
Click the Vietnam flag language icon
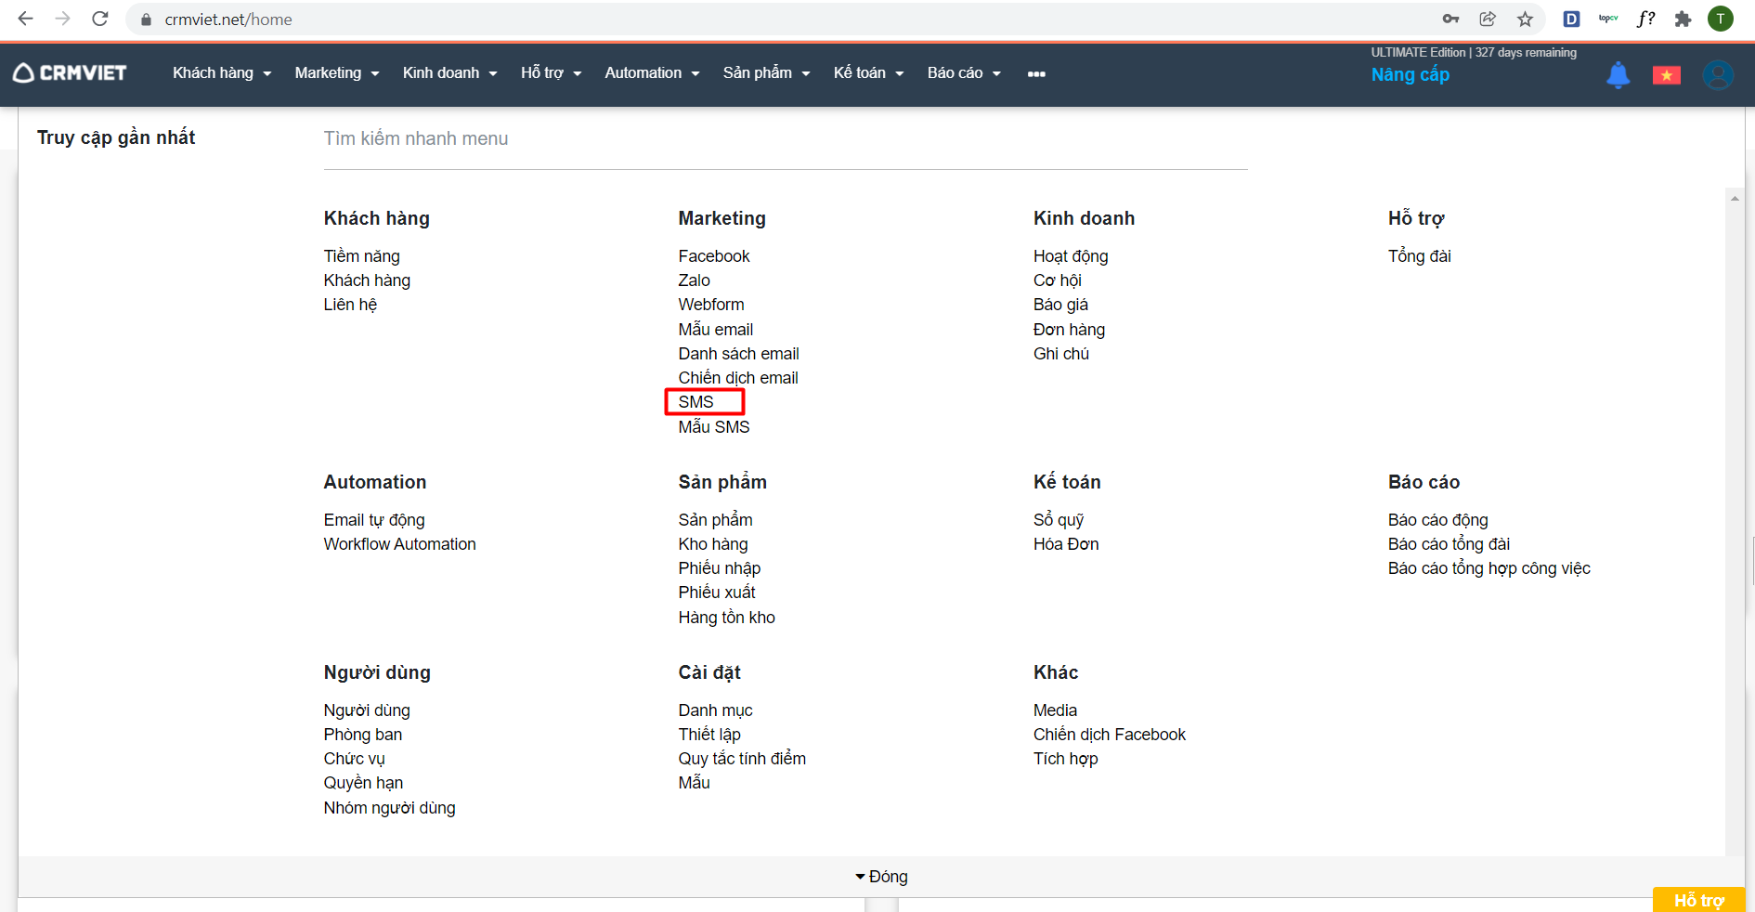pyautogui.click(x=1666, y=75)
